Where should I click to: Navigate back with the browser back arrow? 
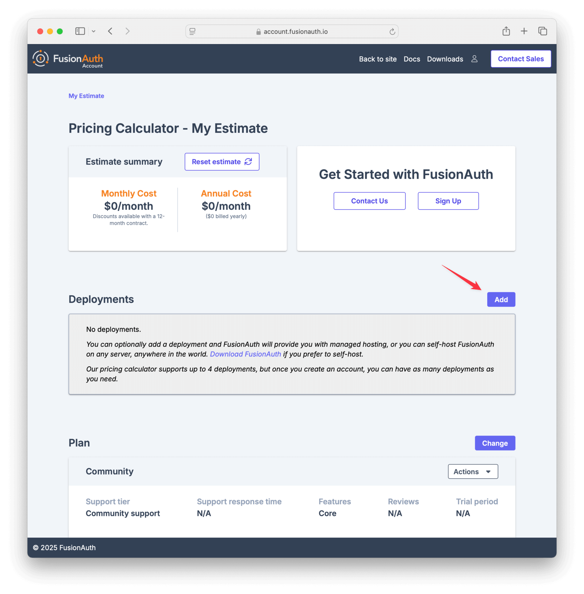click(110, 31)
